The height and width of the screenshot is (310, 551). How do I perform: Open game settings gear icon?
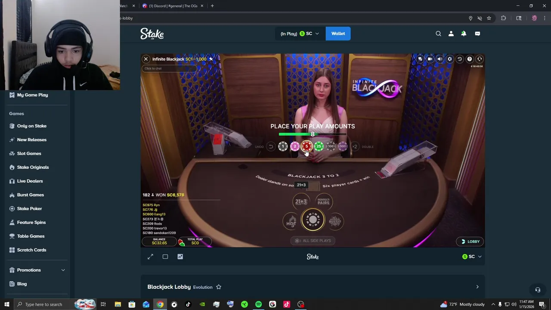(450, 59)
